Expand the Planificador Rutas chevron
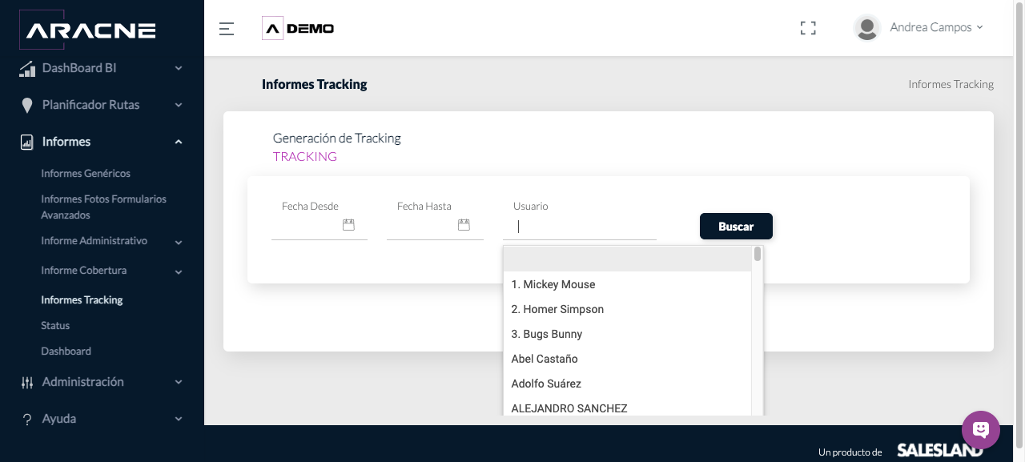The height and width of the screenshot is (462, 1025). tap(179, 105)
